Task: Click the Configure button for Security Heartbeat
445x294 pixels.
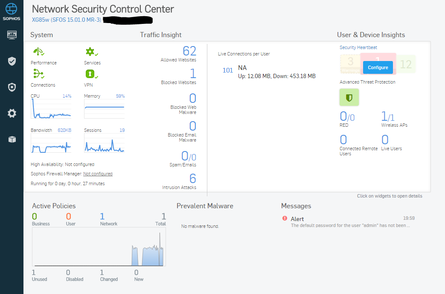Action: click(378, 67)
